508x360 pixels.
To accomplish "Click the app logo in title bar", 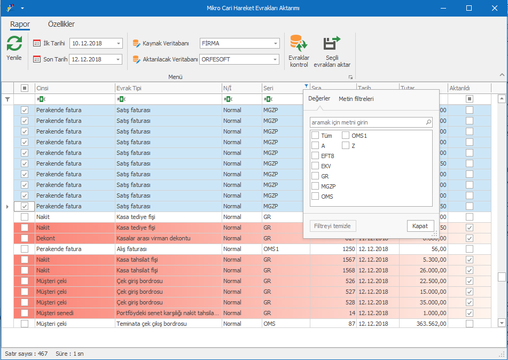I will pos(10,8).
